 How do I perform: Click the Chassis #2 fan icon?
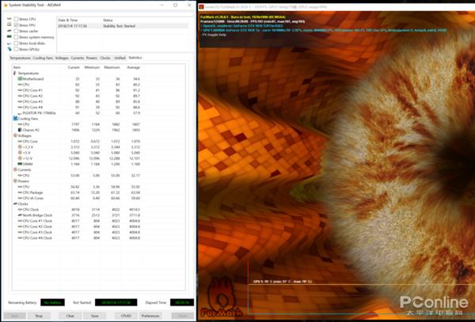coord(19,130)
